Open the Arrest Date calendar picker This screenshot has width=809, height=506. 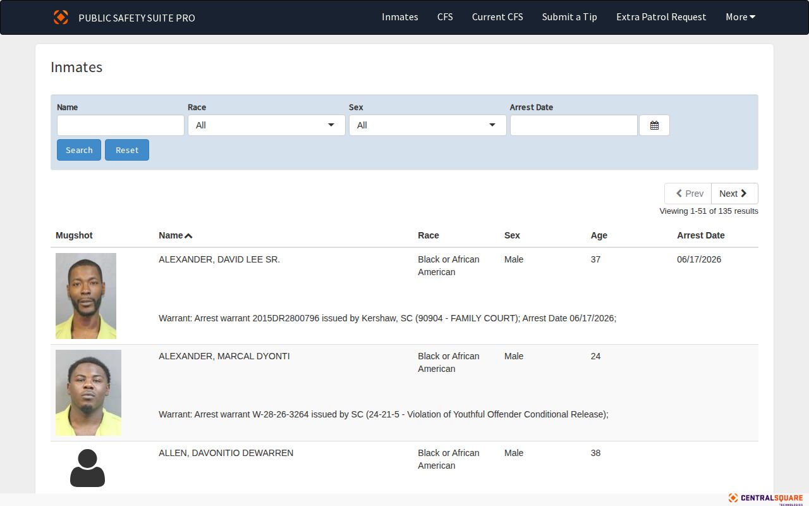[654, 125]
